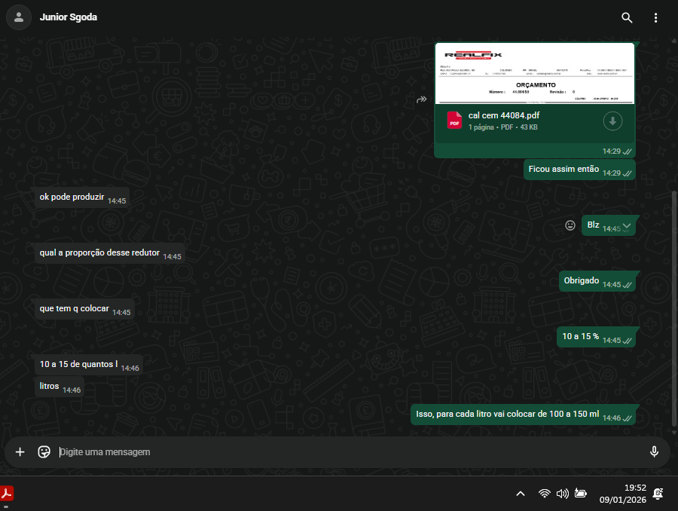The height and width of the screenshot is (511, 678).
Task: Click Junior Sgoda's profile avatar
Action: pos(19,17)
